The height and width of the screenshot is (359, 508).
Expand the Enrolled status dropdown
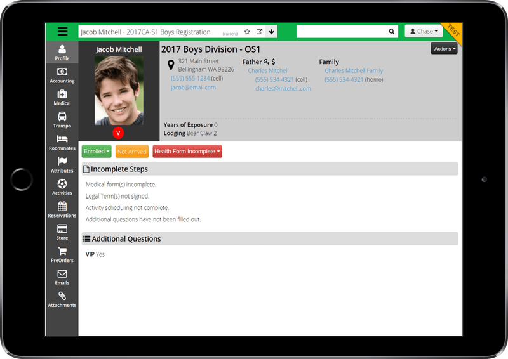(97, 152)
